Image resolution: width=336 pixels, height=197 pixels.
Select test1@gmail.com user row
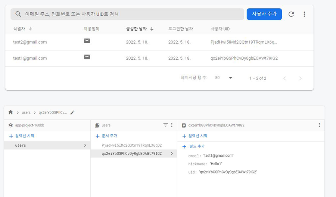pyautogui.click(x=159, y=58)
